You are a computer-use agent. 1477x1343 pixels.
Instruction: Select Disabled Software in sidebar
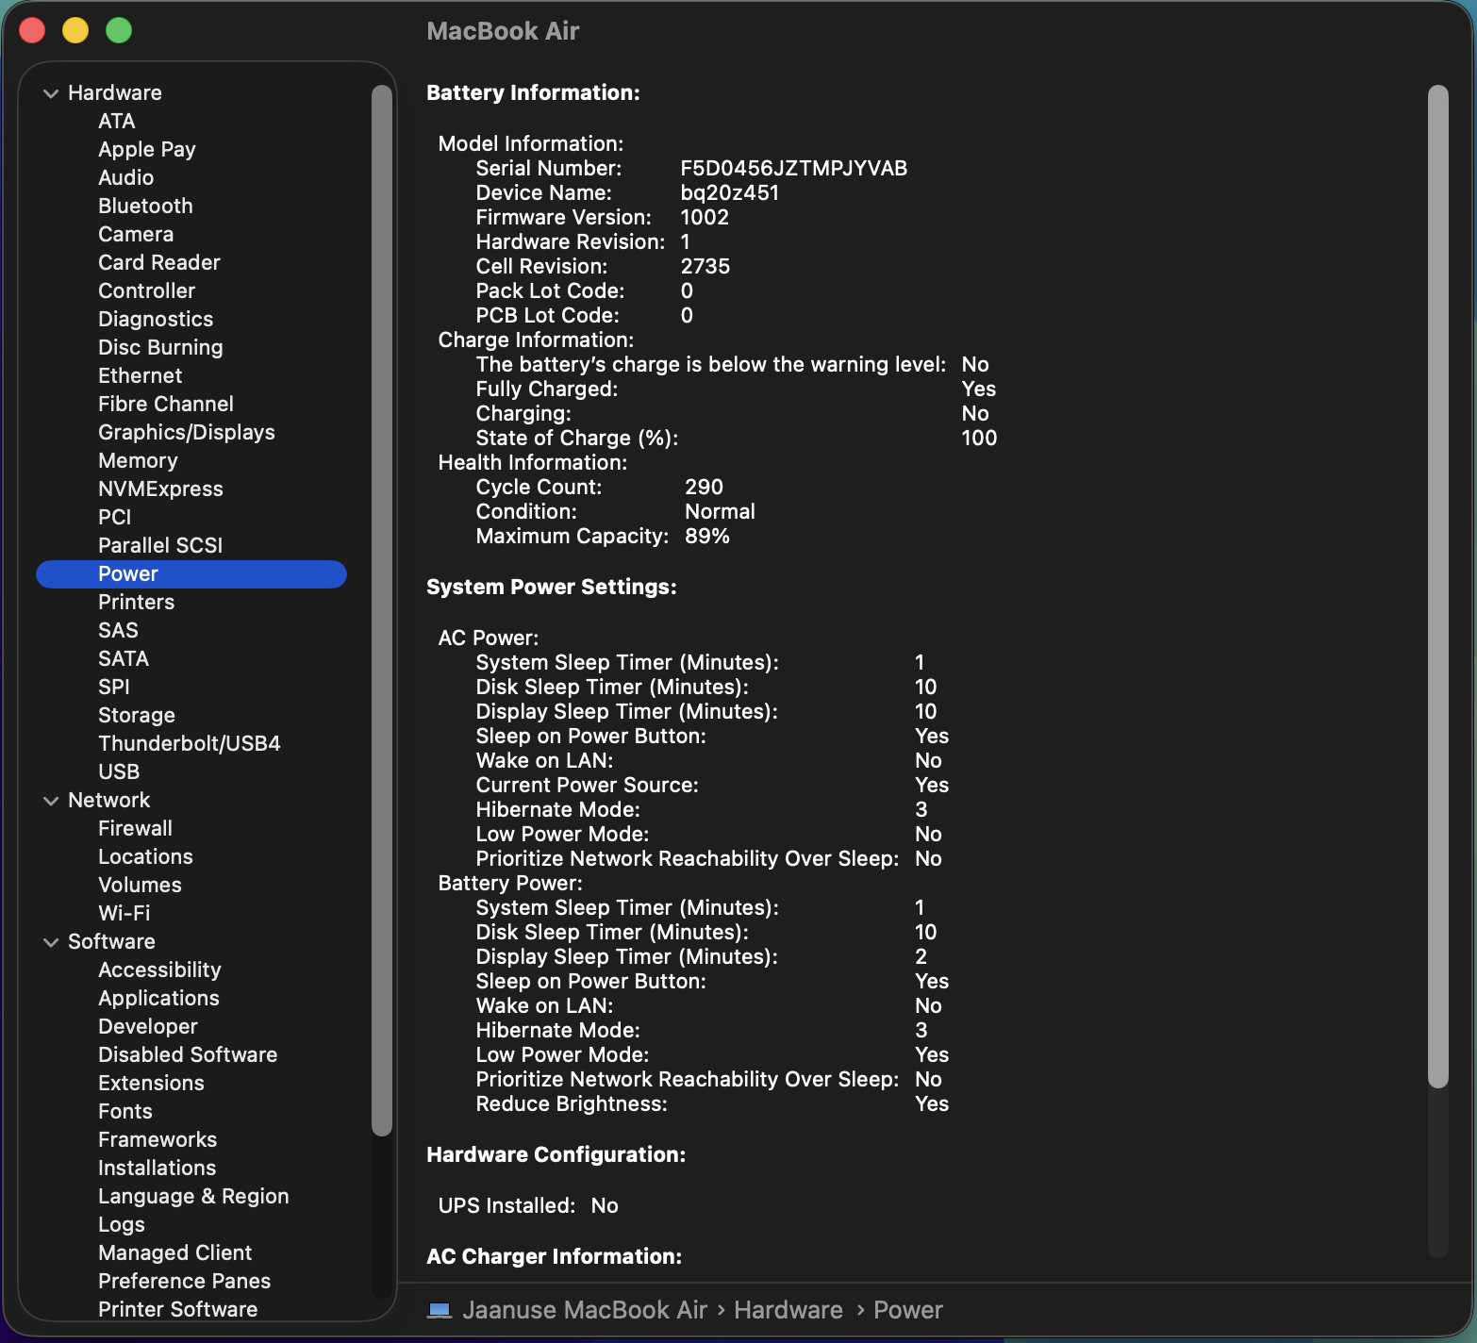pyautogui.click(x=188, y=1054)
